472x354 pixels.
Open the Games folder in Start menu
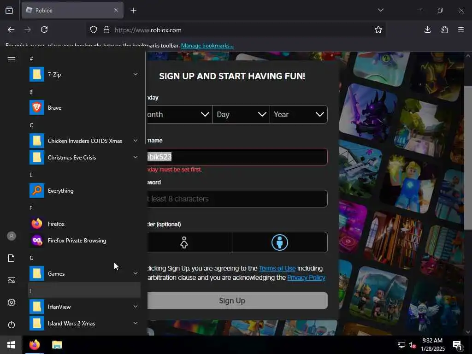(x=84, y=274)
